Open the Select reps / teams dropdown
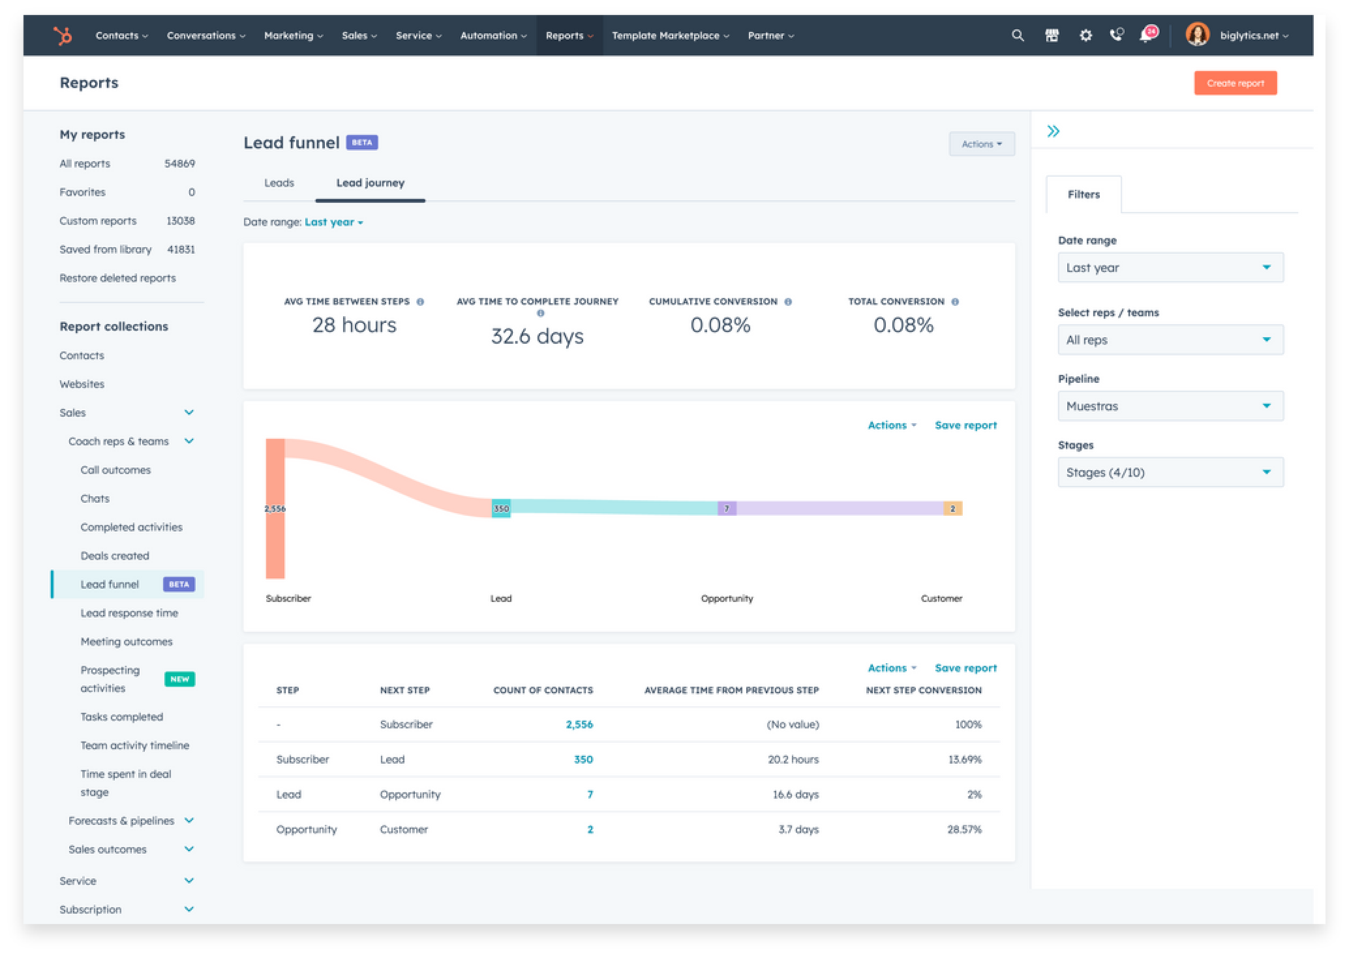Image resolution: width=1349 pixels, height=956 pixels. point(1170,340)
